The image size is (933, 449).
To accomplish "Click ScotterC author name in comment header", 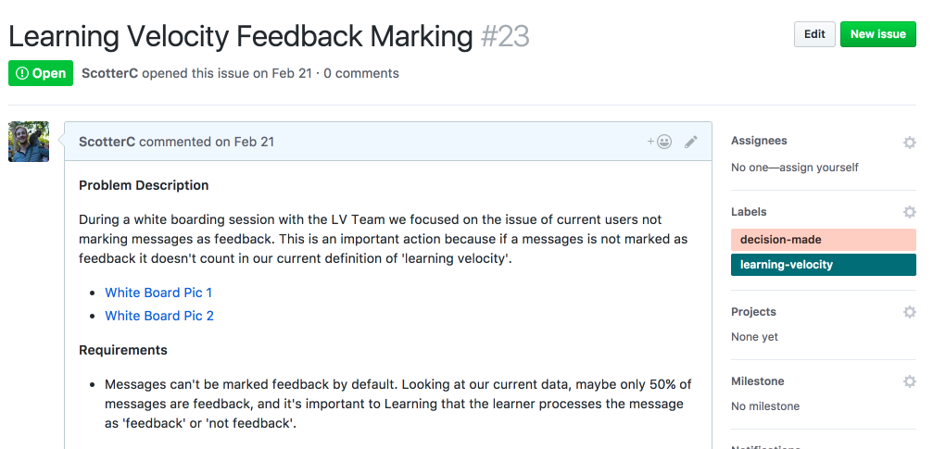I will 107,142.
